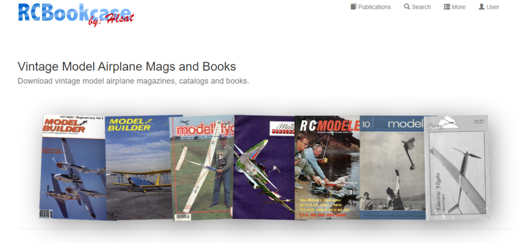Click the Vintage Model Airplane Mags heading
Image resolution: width=528 pixels, height=243 pixels.
tap(127, 66)
